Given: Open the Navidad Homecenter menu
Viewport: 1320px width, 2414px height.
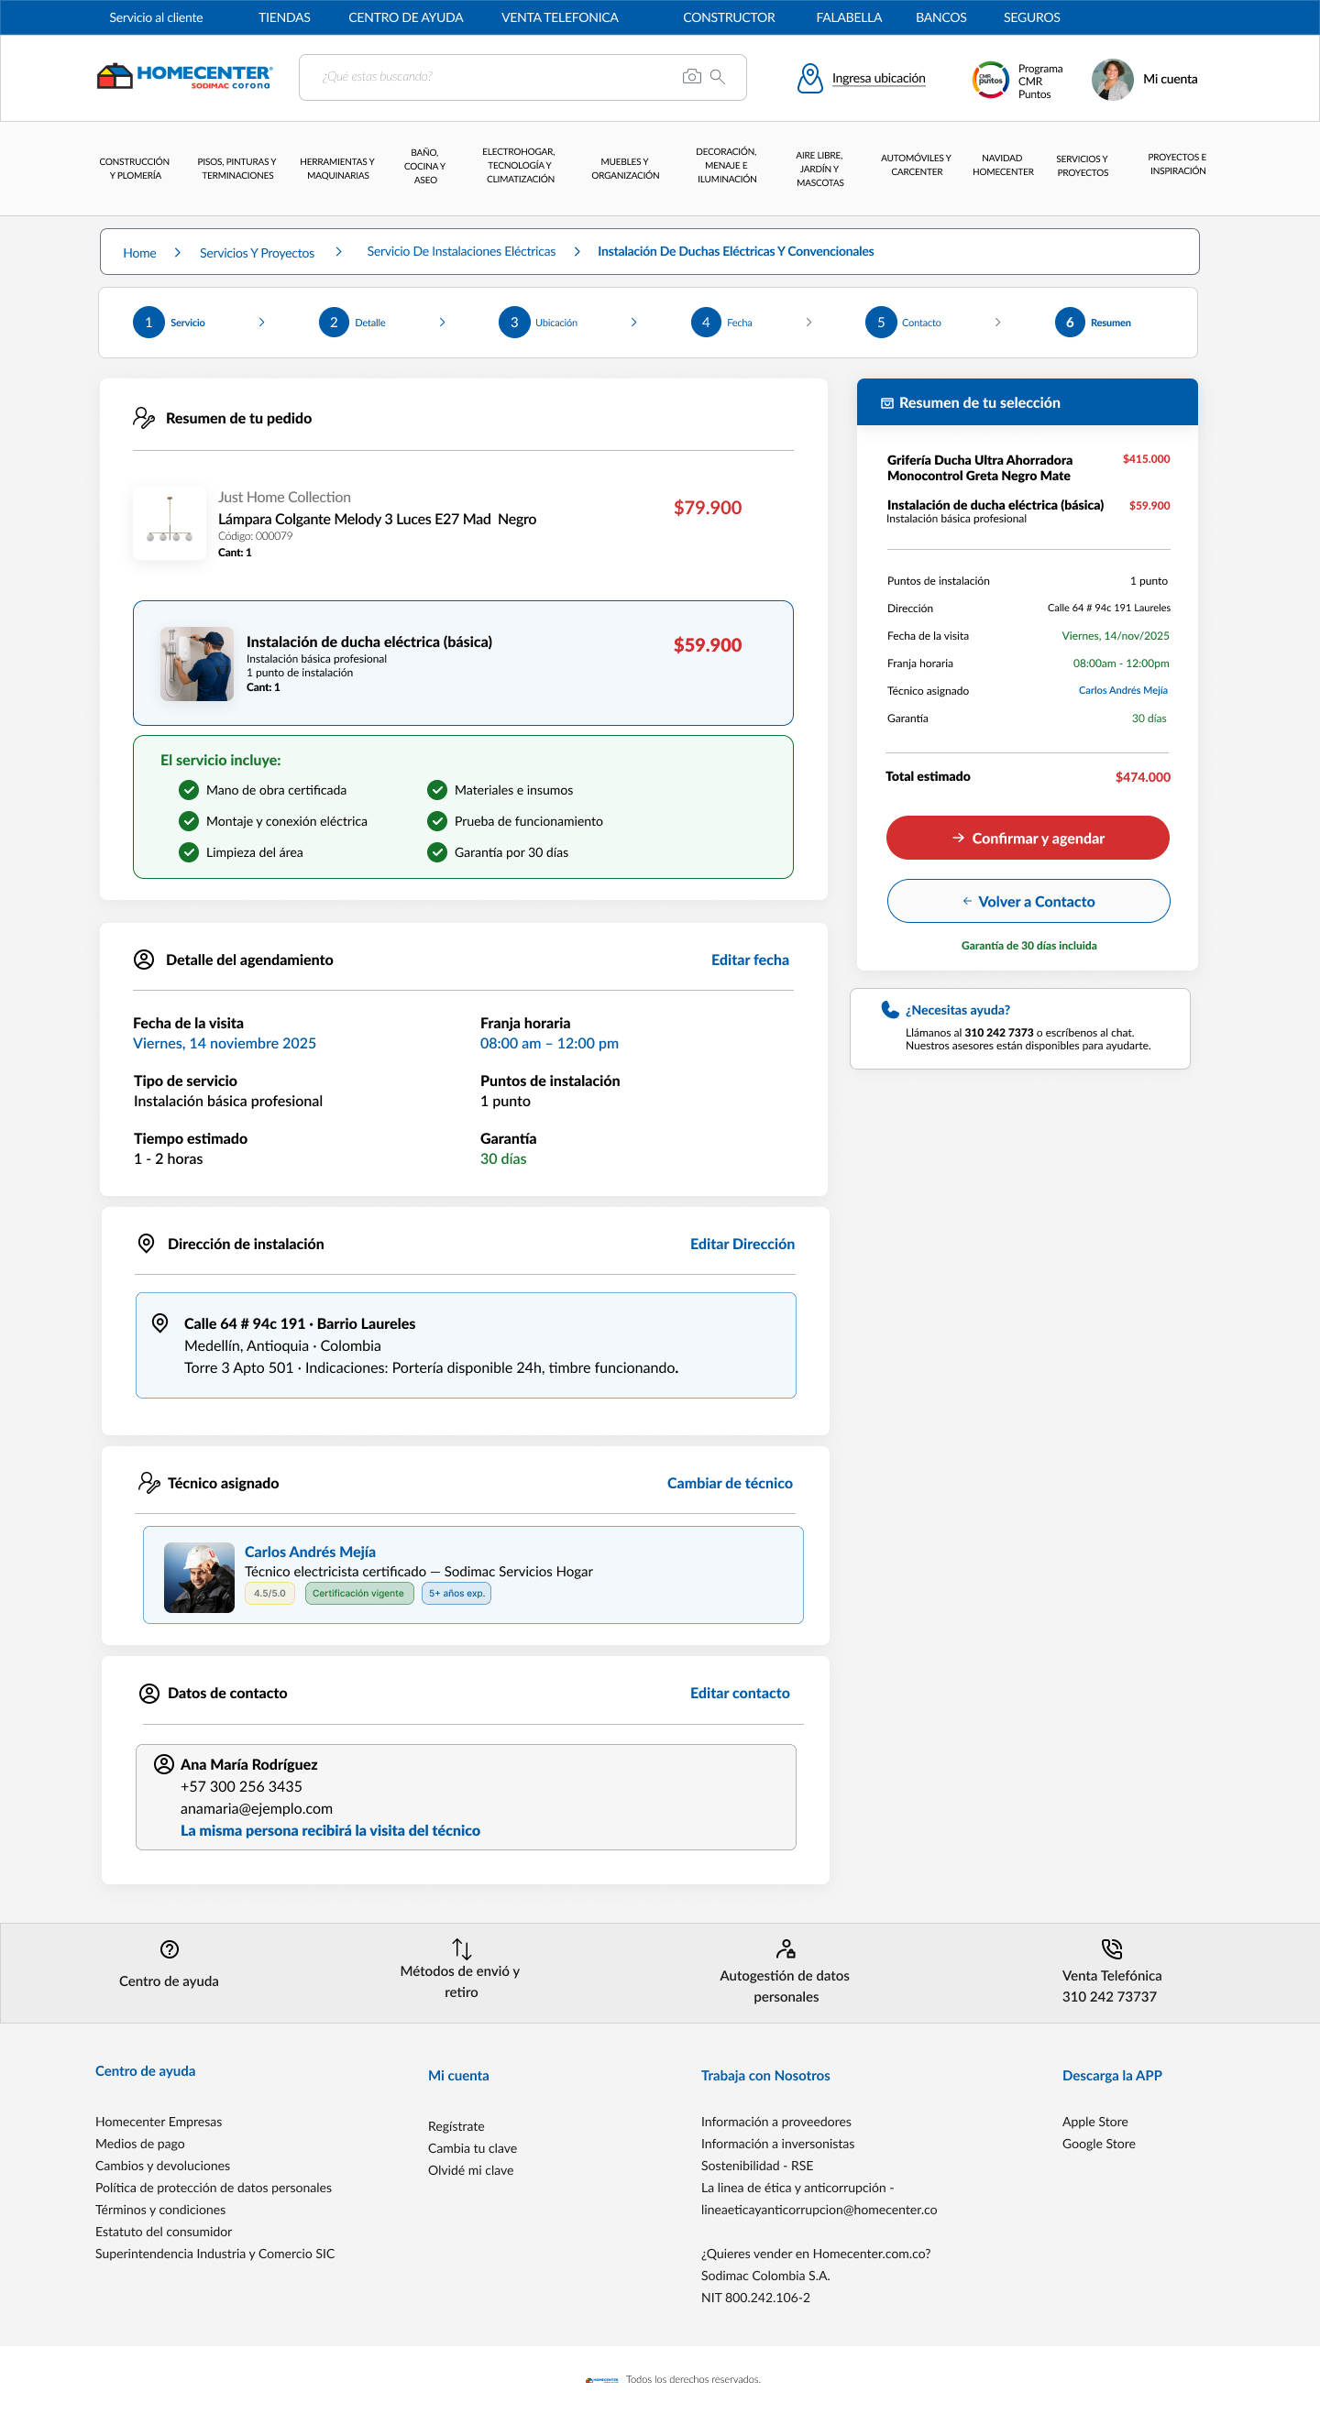Looking at the screenshot, I should coord(1002,165).
